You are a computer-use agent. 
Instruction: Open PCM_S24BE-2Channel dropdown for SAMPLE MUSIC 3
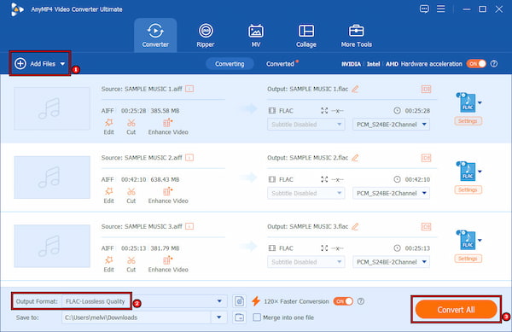(391, 262)
